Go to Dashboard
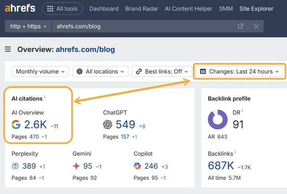Viewport: 287px width, 194px height. point(104,8)
